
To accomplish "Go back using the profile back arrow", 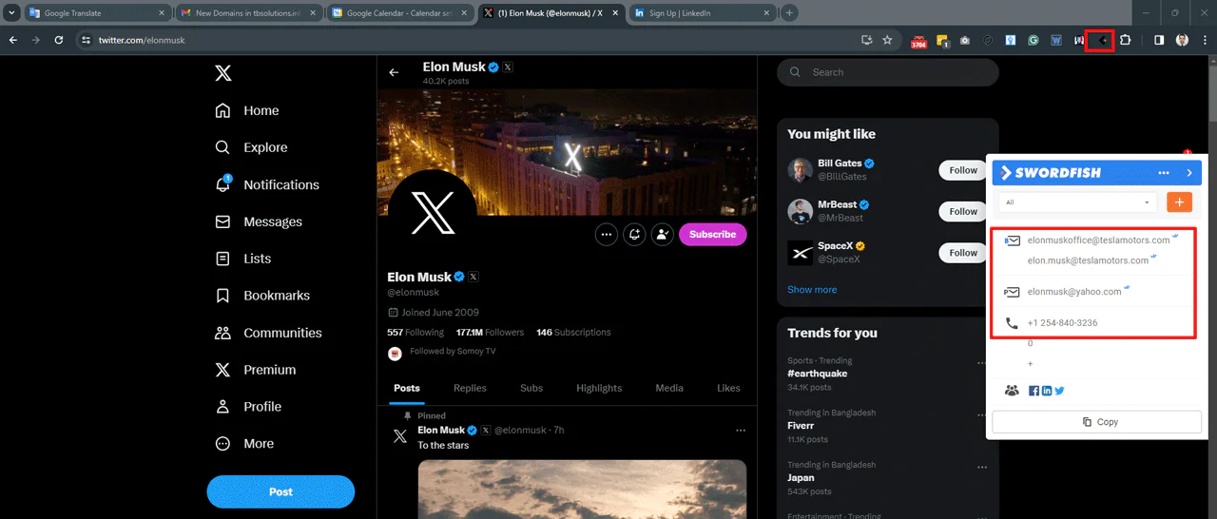I will tap(395, 72).
